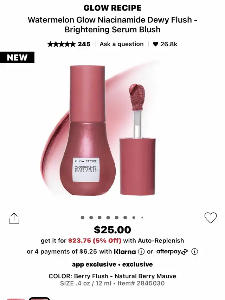The height and width of the screenshot is (300, 225).
Task: Jump to seventh image carousel dot
Action: 134,218
